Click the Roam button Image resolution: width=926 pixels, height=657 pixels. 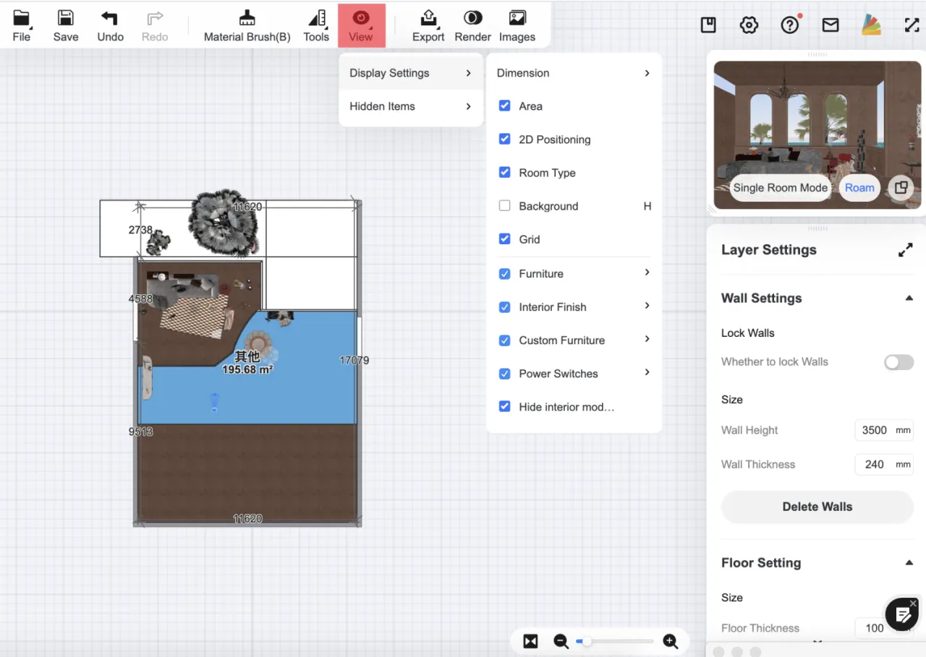pos(859,188)
